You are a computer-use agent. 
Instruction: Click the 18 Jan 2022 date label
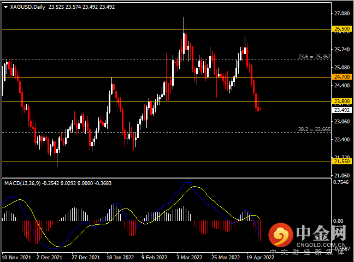[120, 258]
